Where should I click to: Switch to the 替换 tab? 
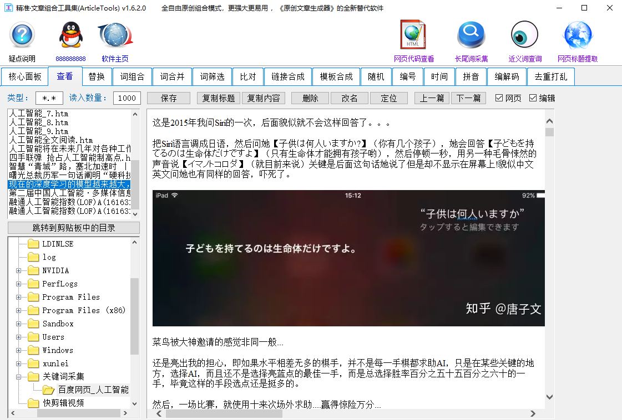97,77
